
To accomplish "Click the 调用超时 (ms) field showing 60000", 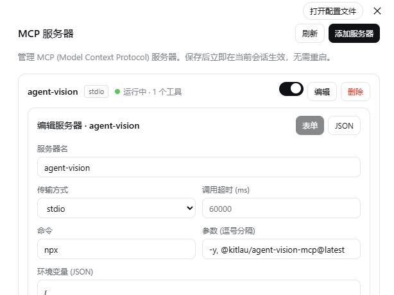I will point(281,208).
